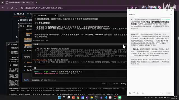Open a new Chrome tab
This screenshot has width=179, height=100.
click(37, 2)
